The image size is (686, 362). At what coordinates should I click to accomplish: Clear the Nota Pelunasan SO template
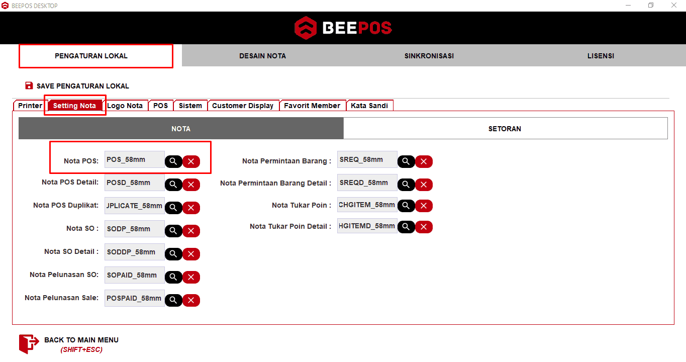click(191, 277)
